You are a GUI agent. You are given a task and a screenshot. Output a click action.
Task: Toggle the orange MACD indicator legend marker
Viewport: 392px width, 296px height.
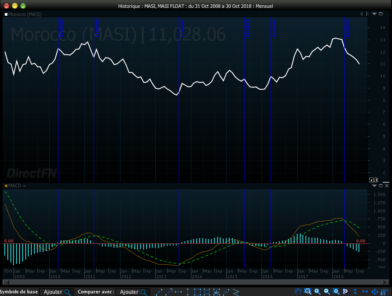coord(6,186)
